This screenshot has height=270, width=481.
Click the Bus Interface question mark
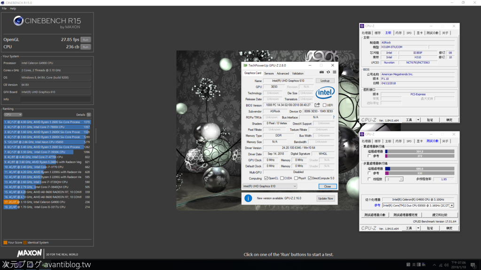(334, 117)
